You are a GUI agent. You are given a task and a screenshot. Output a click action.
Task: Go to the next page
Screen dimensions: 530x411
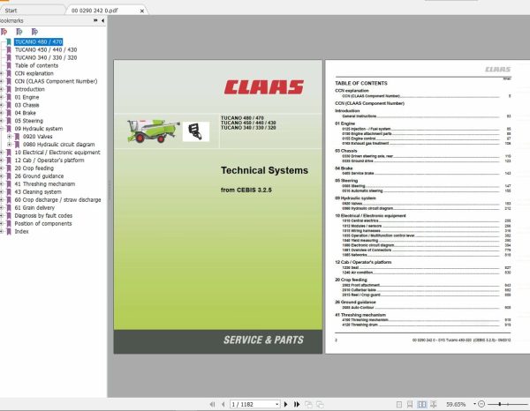click(x=286, y=404)
